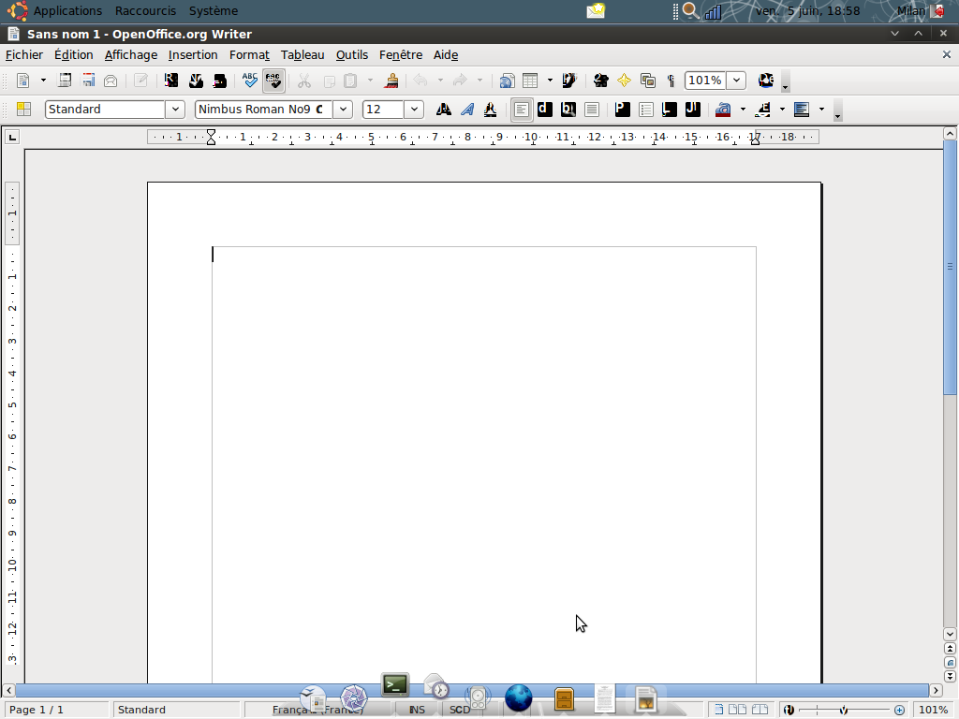Expand the font name dropdown
The width and height of the screenshot is (959, 719).
[x=343, y=110]
